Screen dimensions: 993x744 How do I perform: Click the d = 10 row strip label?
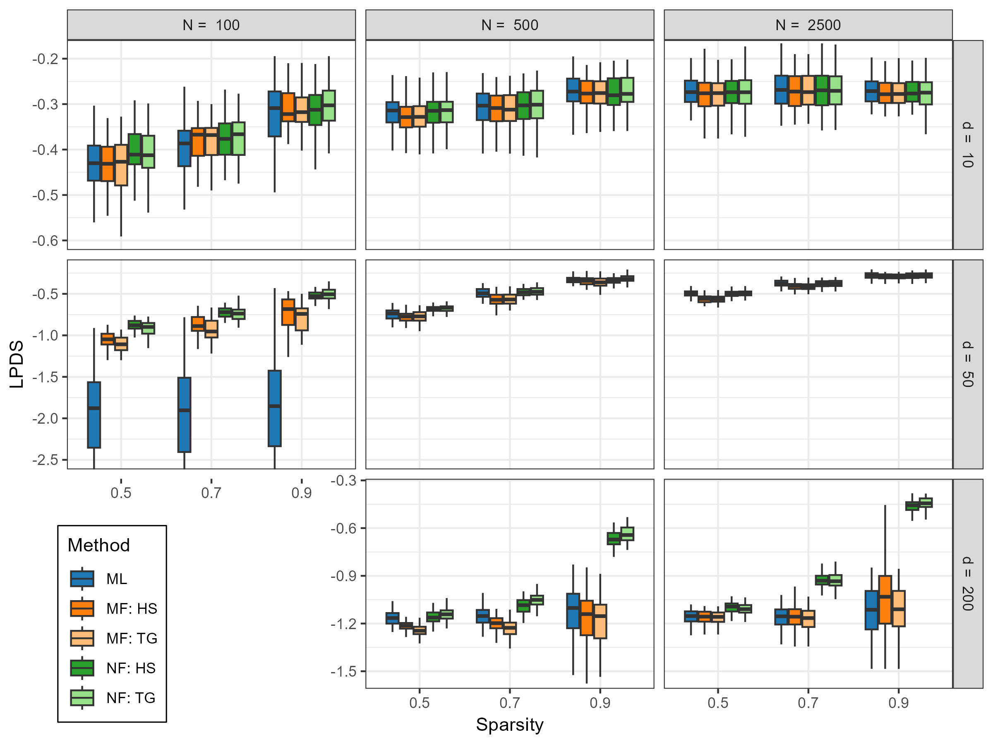coord(968,145)
